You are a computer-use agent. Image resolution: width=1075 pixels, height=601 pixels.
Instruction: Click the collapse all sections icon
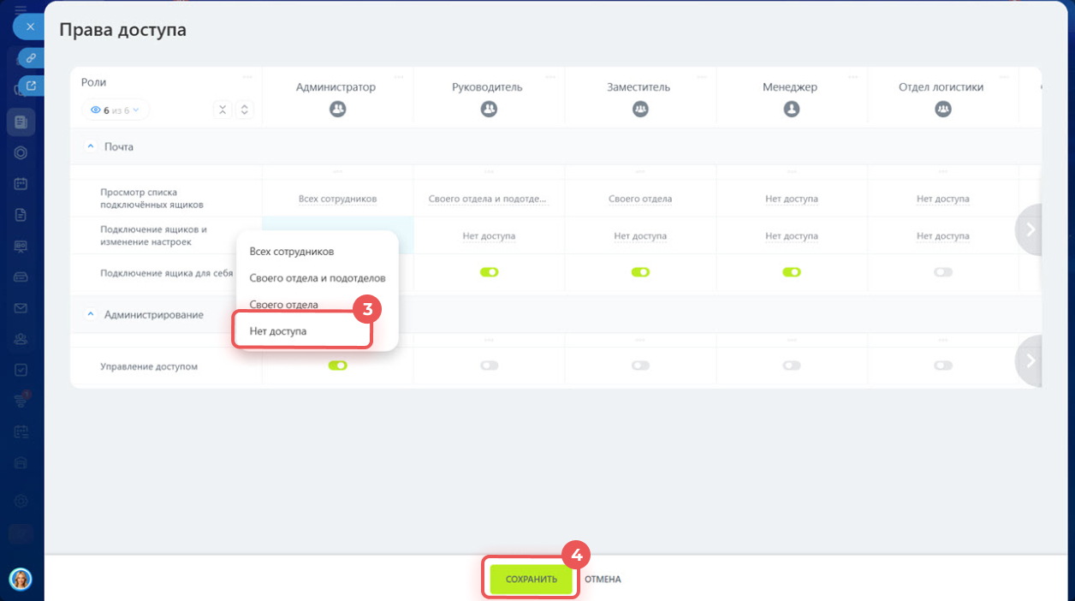point(222,110)
